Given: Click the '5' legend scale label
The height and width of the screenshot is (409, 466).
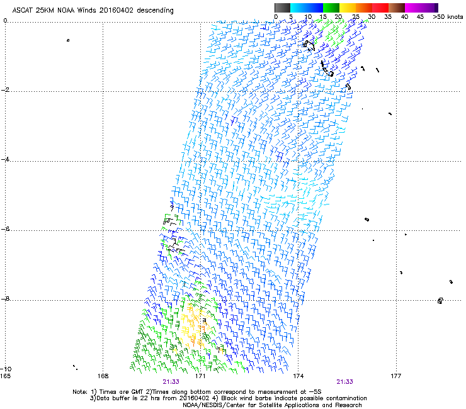Looking at the screenshot, I should click(291, 17).
